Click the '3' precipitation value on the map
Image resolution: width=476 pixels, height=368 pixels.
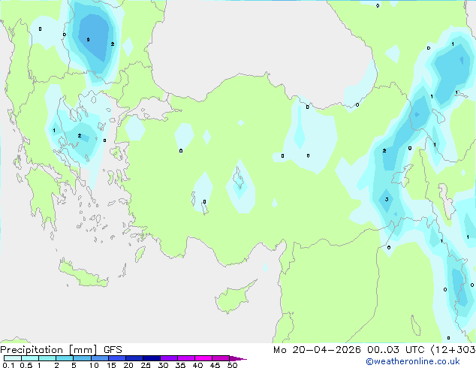pyautogui.click(x=387, y=200)
